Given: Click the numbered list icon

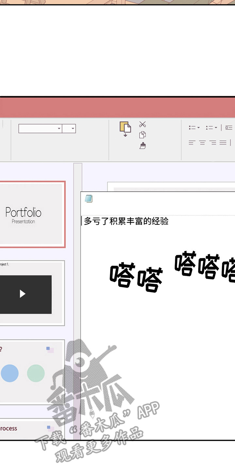Looking at the screenshot, I should pos(209,128).
